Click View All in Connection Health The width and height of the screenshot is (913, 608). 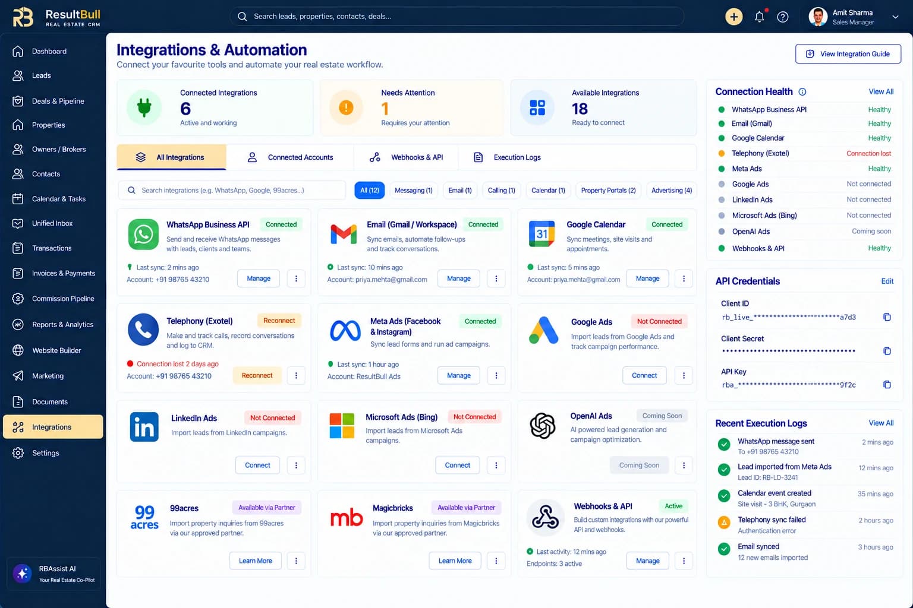click(x=881, y=92)
